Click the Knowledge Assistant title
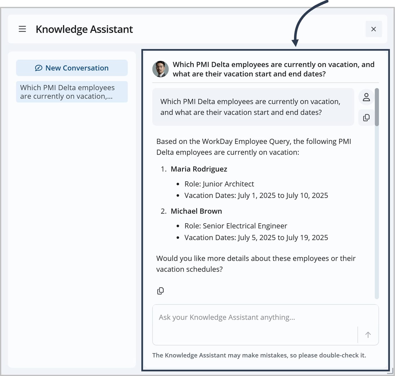The height and width of the screenshot is (376, 395). click(x=84, y=29)
